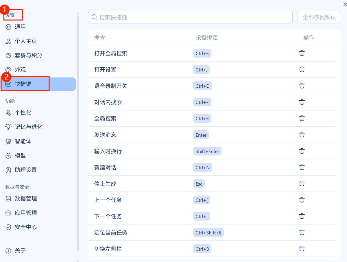Click the 全部恢复默认 button

click(319, 17)
